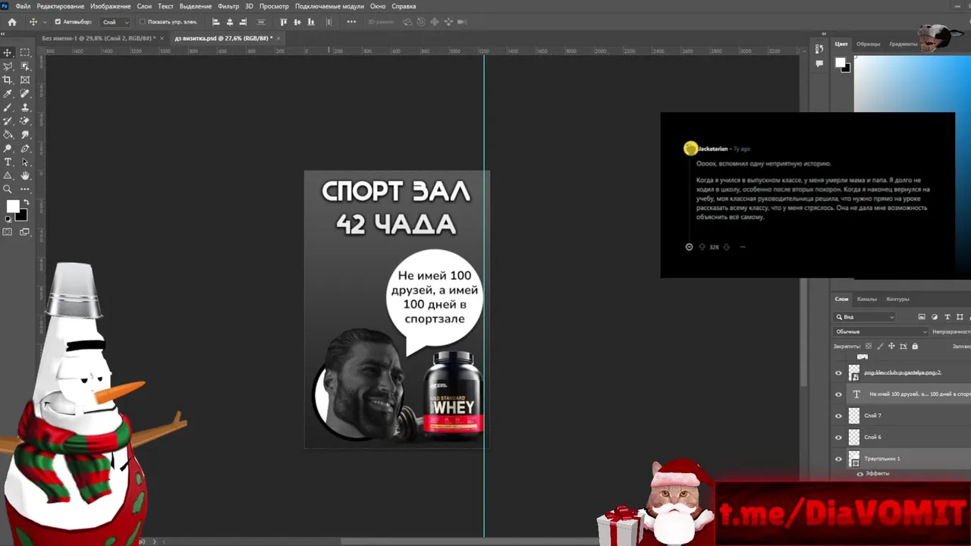Select the Clone Stamp tool
971x546 pixels.
coord(25,107)
